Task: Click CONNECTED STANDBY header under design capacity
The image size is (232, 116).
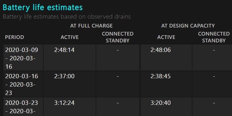Action: click(x=214, y=37)
